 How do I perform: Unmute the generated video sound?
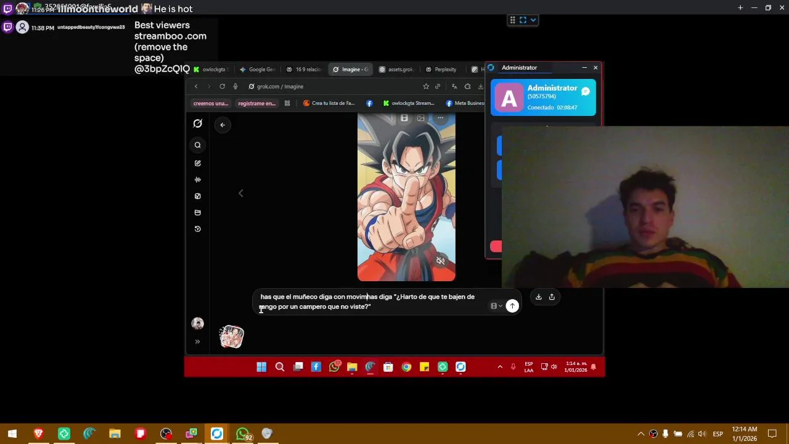click(440, 261)
